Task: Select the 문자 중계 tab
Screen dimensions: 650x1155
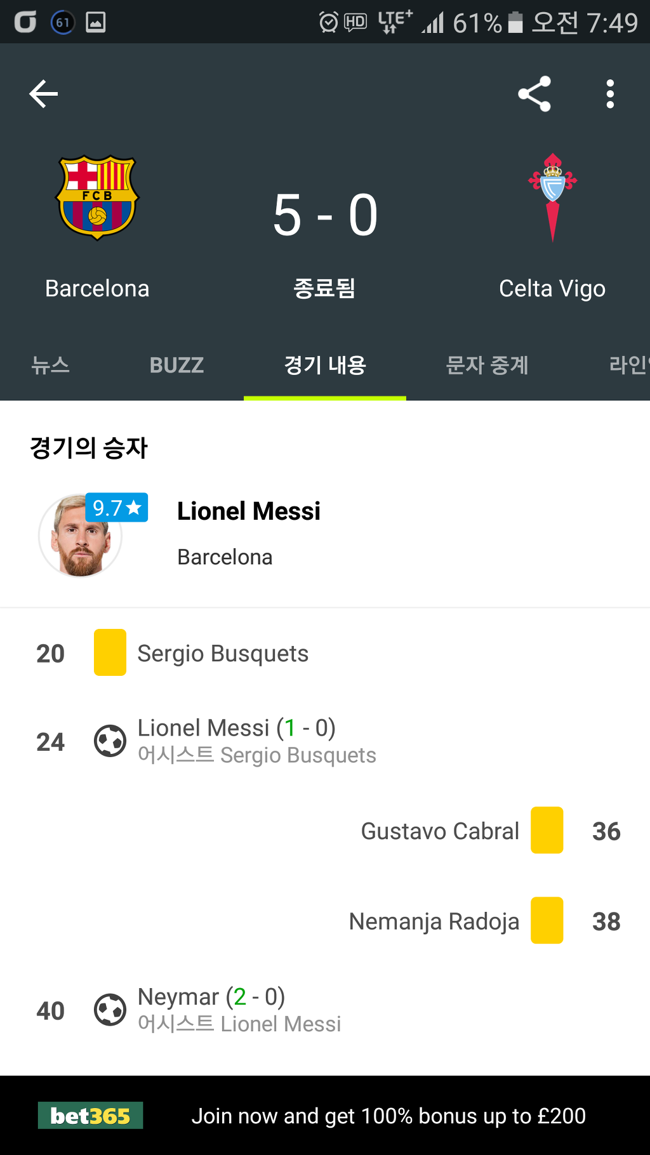Action: pyautogui.click(x=487, y=365)
